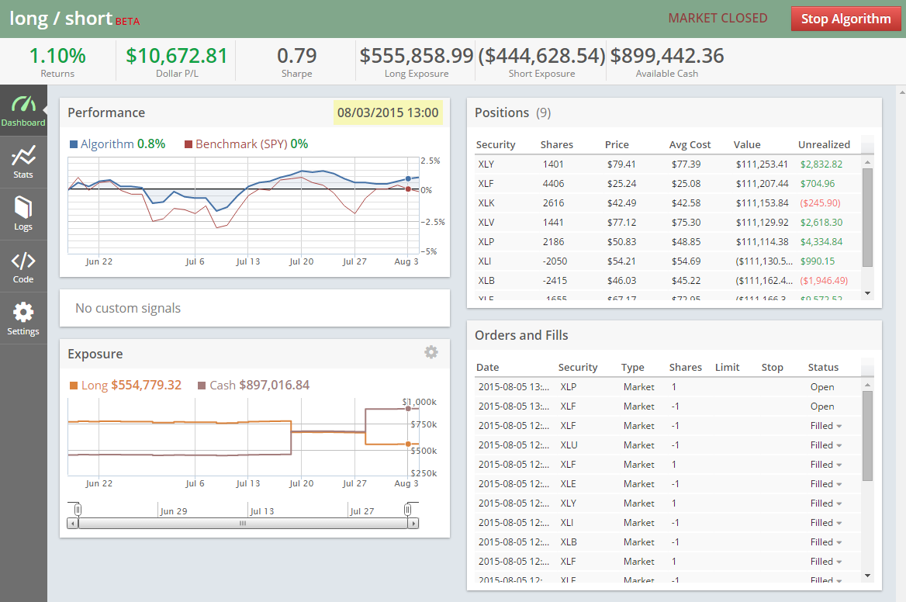
Task: Sort orders by Date column header
Action: click(488, 367)
